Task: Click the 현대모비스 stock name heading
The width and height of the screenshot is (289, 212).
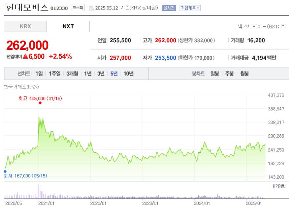Action: (27, 8)
